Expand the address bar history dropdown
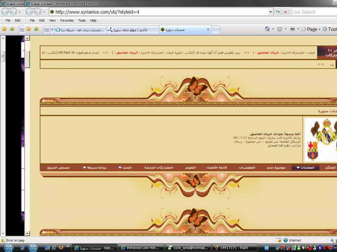This screenshot has height=252, width=337. coord(271,12)
